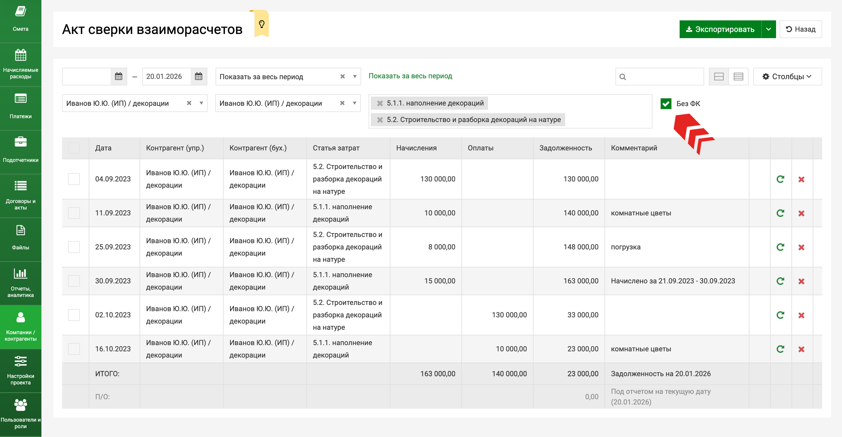Open calendar picker for start date
Screen dimensions: 842x437
tap(118, 77)
